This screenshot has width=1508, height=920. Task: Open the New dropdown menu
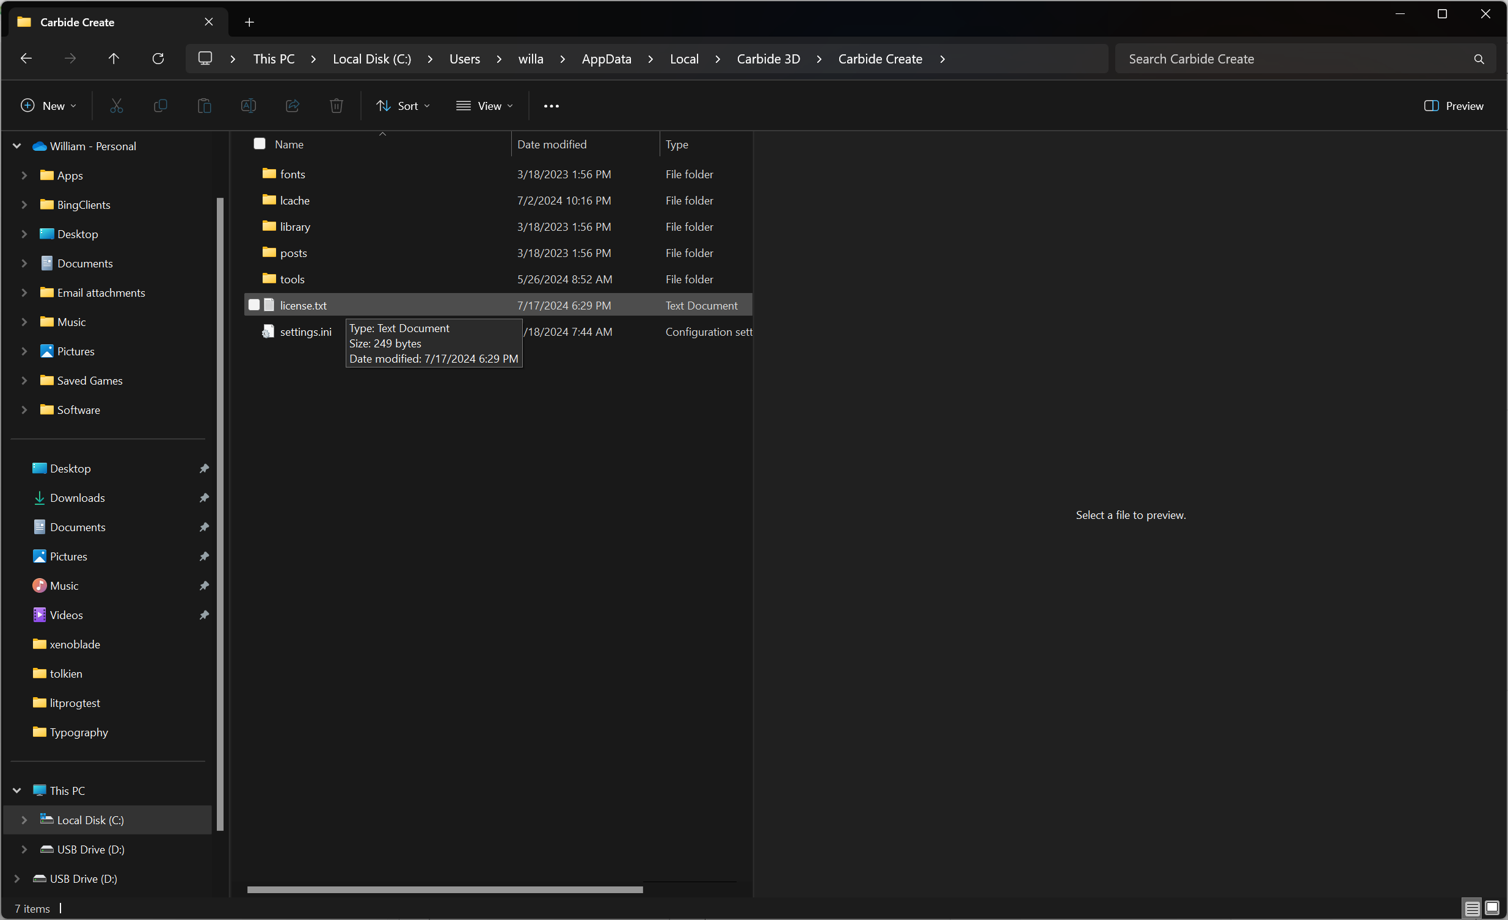[x=48, y=106]
